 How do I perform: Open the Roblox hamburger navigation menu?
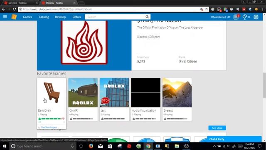[5, 17]
